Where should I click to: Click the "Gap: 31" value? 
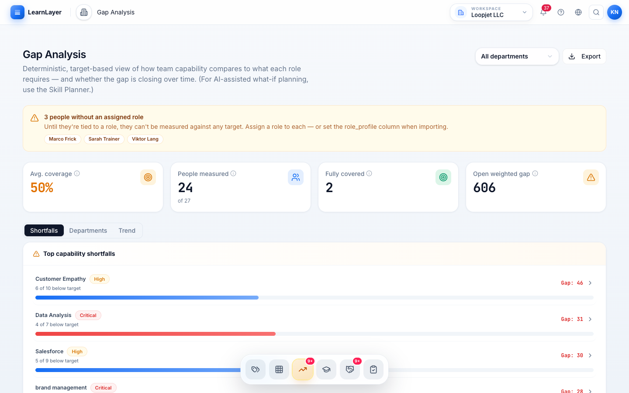click(572, 319)
